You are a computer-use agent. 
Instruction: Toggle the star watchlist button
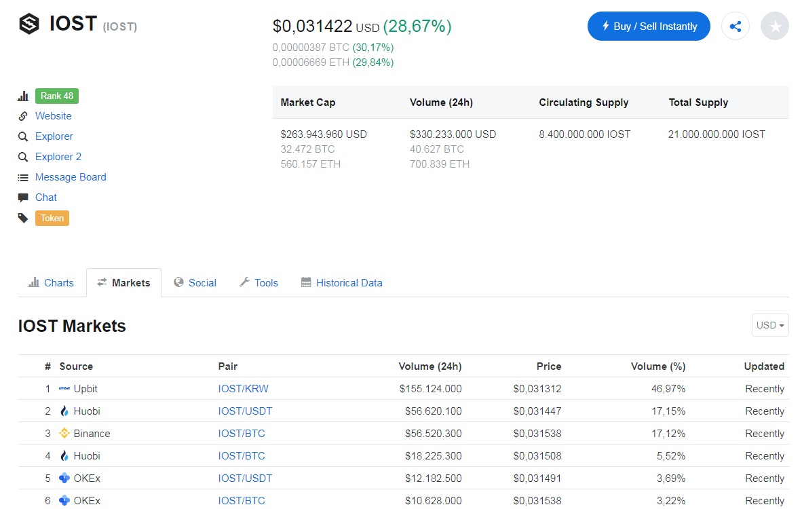[775, 26]
